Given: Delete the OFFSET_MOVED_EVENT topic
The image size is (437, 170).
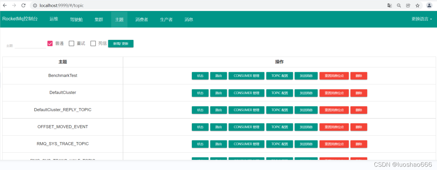Looking at the screenshot, I should coord(359,127).
